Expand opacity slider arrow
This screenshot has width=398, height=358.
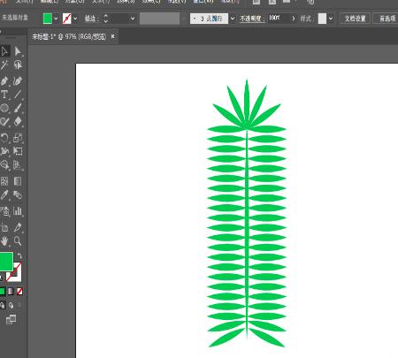point(294,19)
